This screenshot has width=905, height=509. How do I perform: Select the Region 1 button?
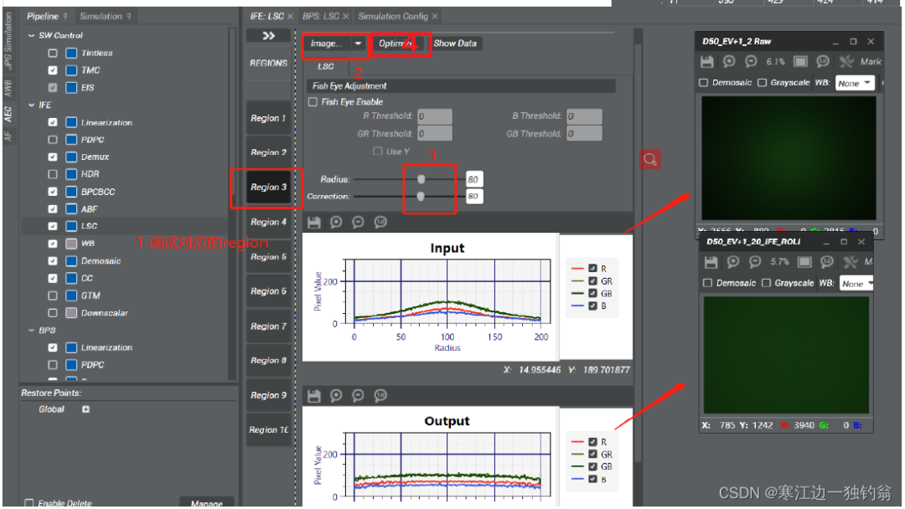coord(268,118)
